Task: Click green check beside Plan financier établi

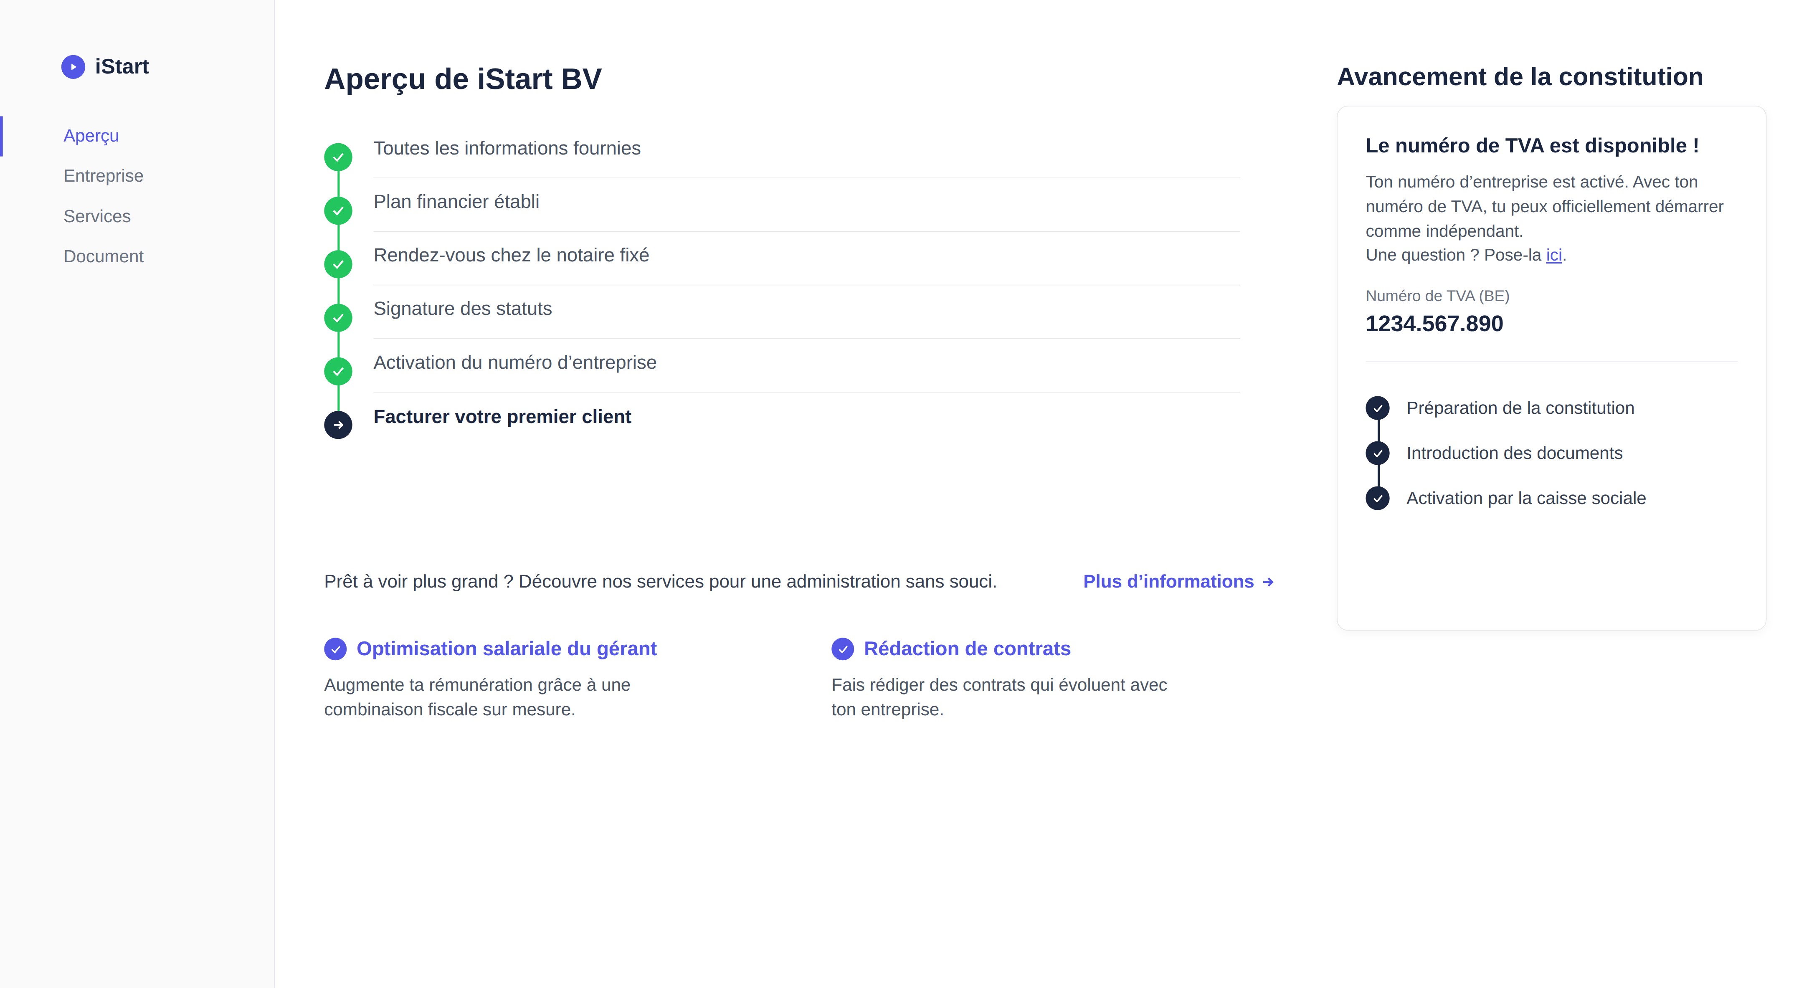Action: pos(338,211)
